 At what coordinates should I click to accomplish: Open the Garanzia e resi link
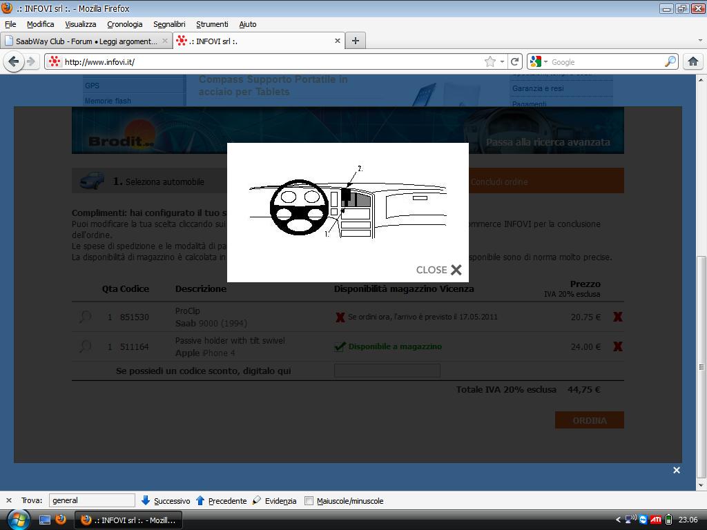click(538, 88)
